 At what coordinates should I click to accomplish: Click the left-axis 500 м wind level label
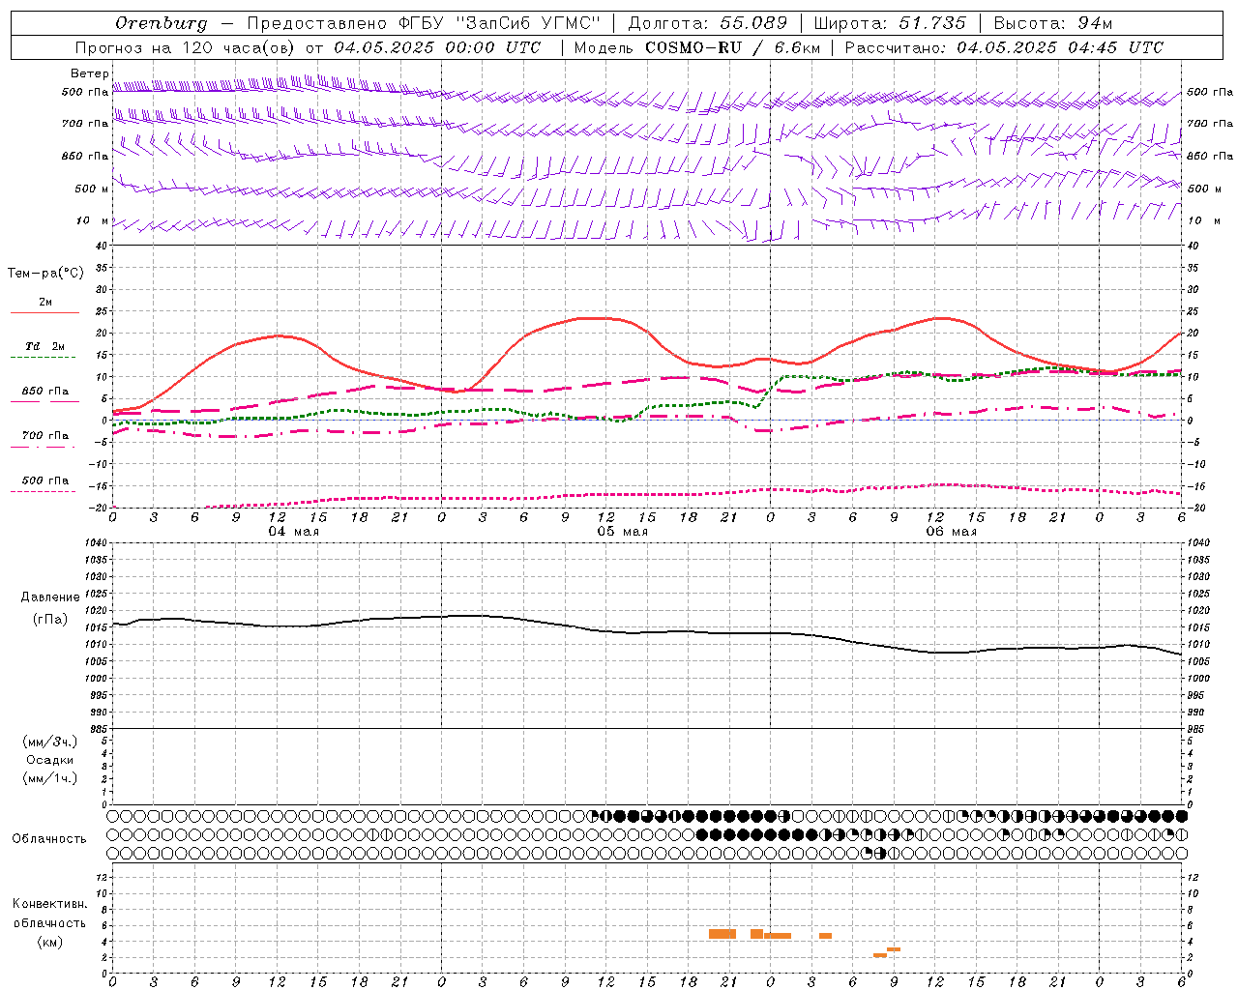click(92, 189)
